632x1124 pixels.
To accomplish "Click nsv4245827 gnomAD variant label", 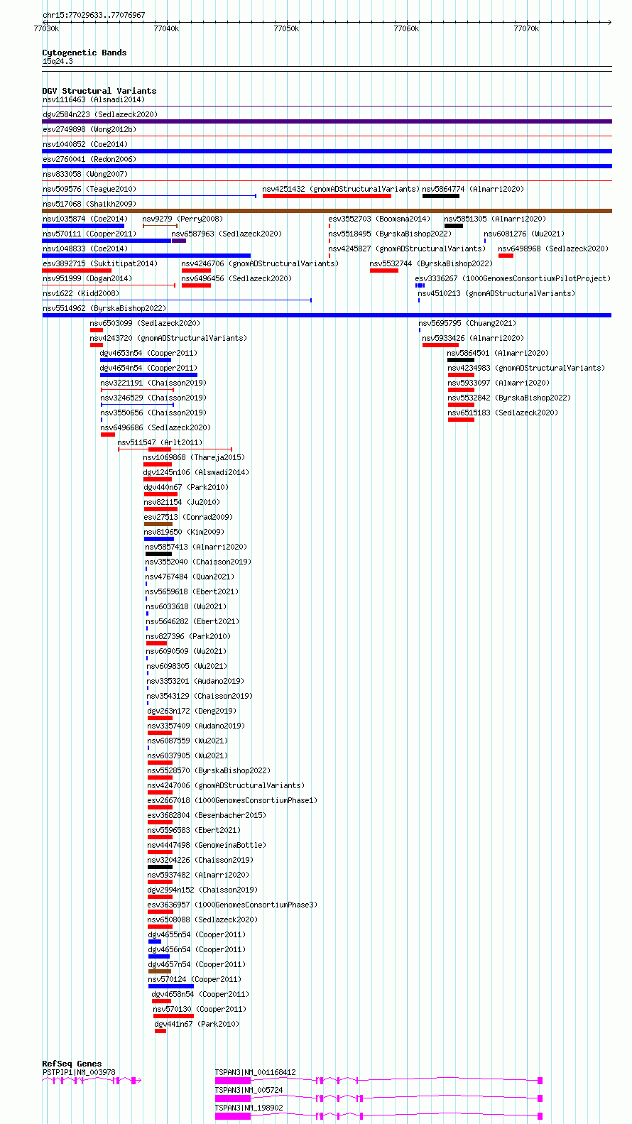I will (407, 249).
